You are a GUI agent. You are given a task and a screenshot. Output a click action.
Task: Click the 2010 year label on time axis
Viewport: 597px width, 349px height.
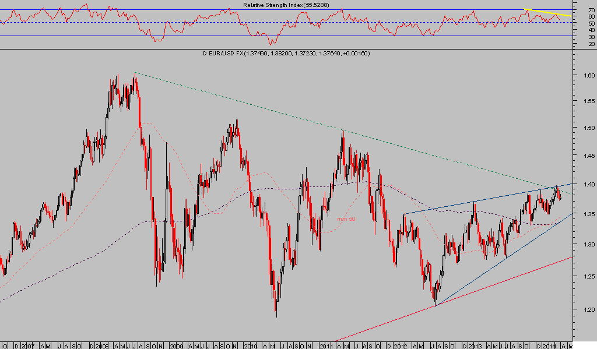[250, 346]
